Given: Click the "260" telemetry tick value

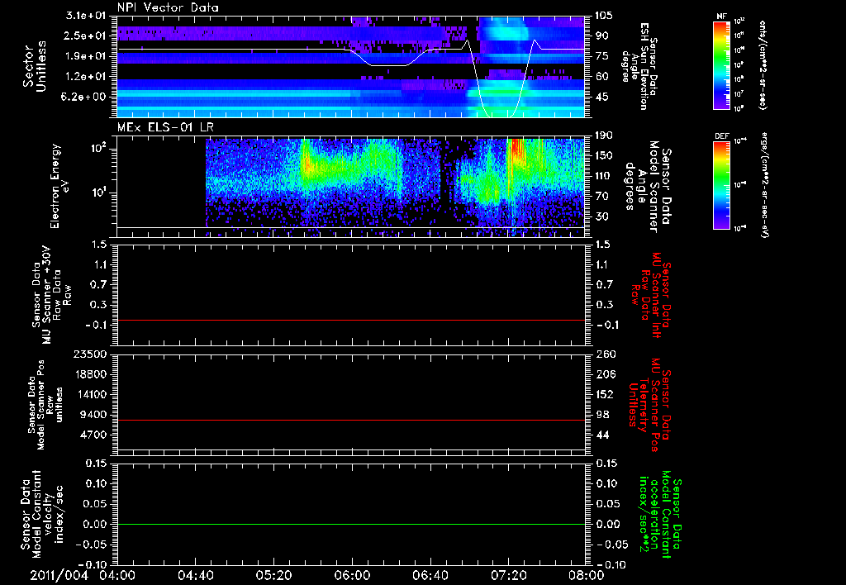Looking at the screenshot, I should click(x=604, y=354).
